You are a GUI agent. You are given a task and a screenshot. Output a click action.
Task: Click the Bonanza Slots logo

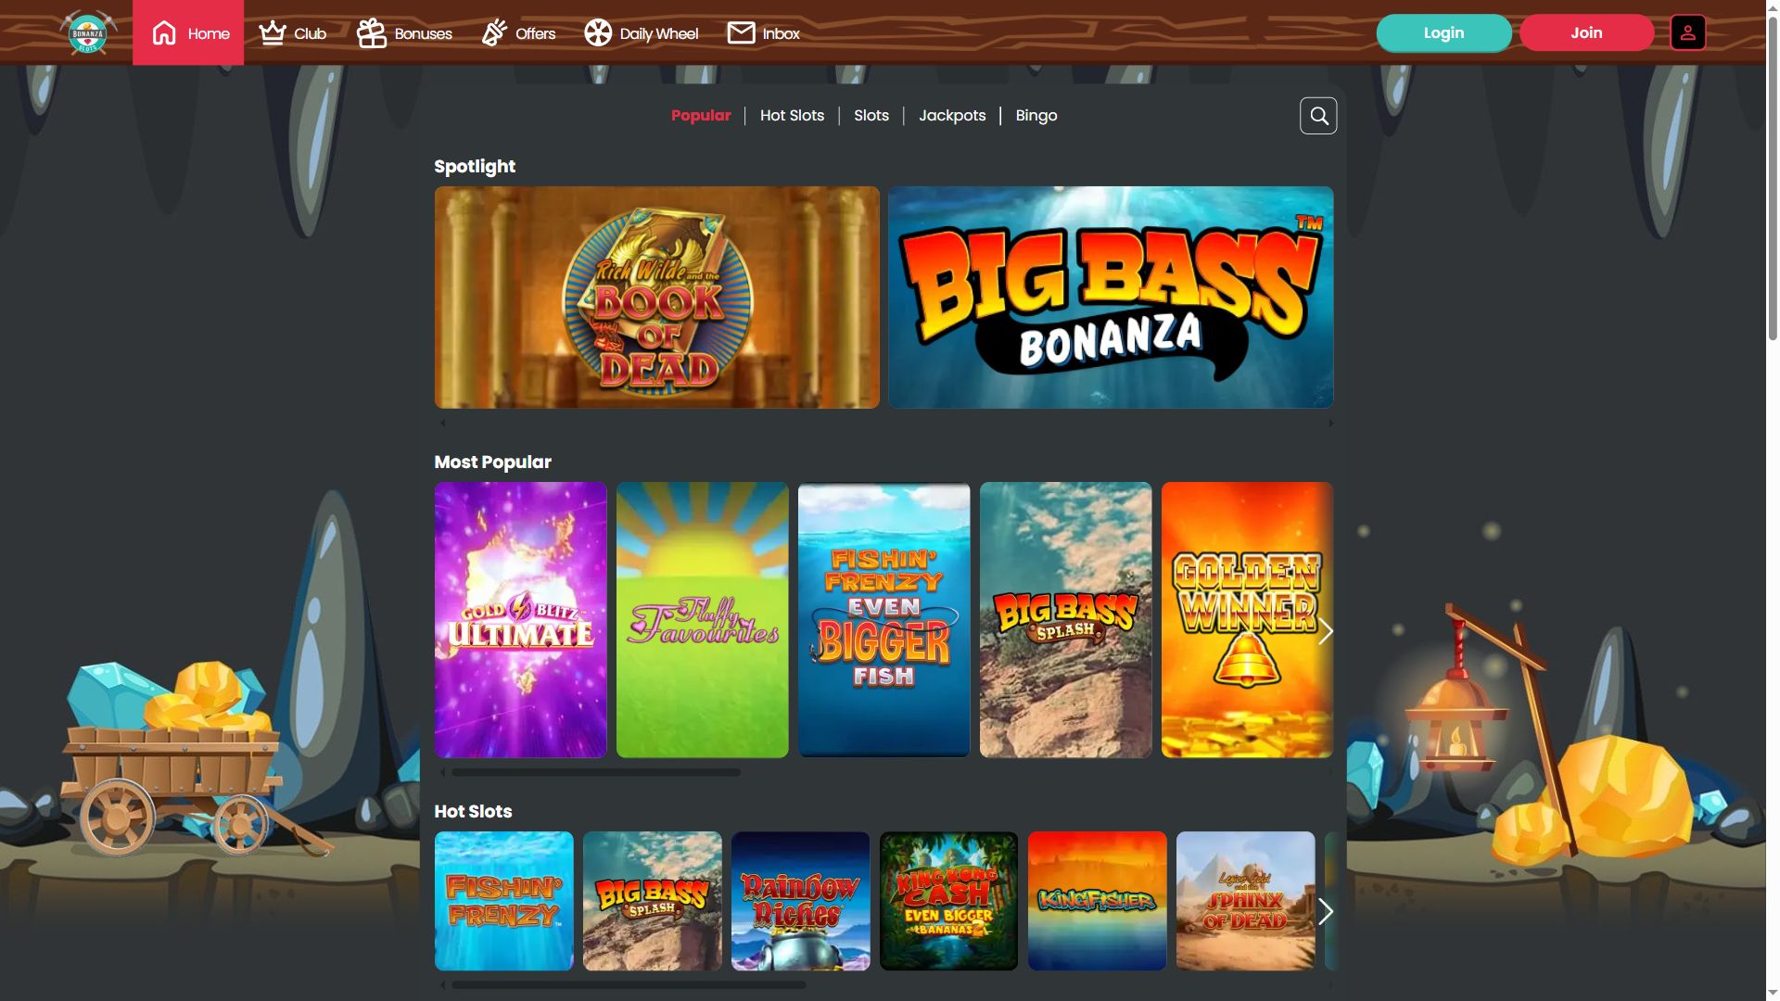point(88,32)
